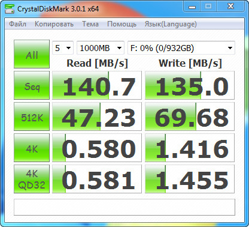Click the Seq write result 135.0

point(190,85)
